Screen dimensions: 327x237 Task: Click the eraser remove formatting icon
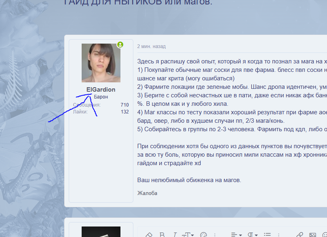[149, 235]
